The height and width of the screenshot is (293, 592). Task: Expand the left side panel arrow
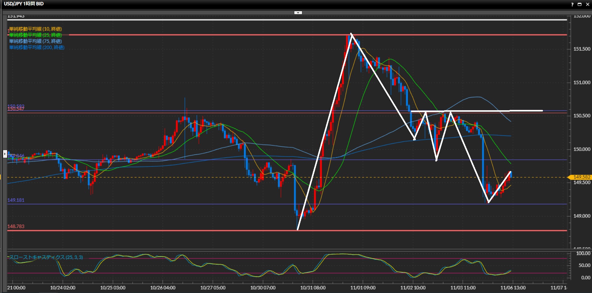tap(5, 153)
